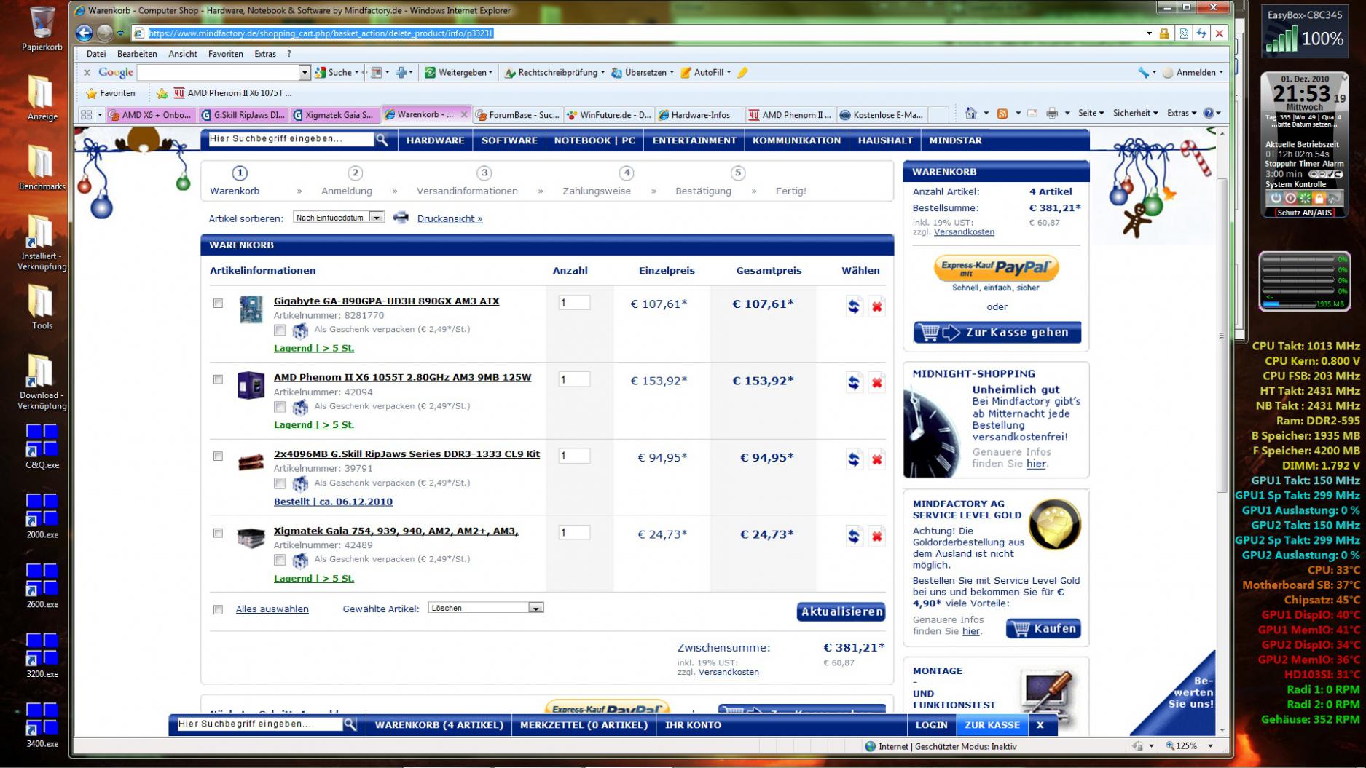
Task: Click the Hier Suchbegriff eingeben field in the top navigation
Action: (291, 139)
